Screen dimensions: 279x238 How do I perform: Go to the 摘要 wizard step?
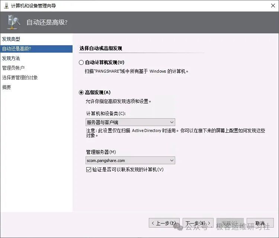pyautogui.click(x=7, y=87)
